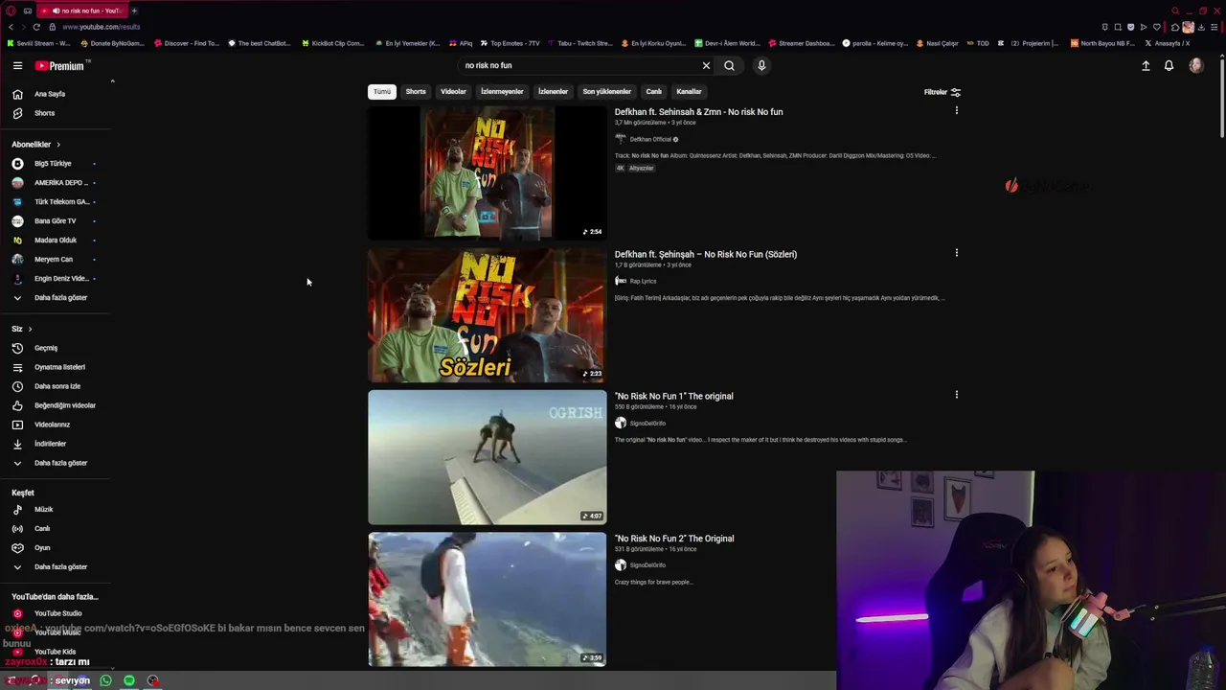Open Meryem Can subscription channel
Screen dimensions: 1226x690
coord(56,260)
